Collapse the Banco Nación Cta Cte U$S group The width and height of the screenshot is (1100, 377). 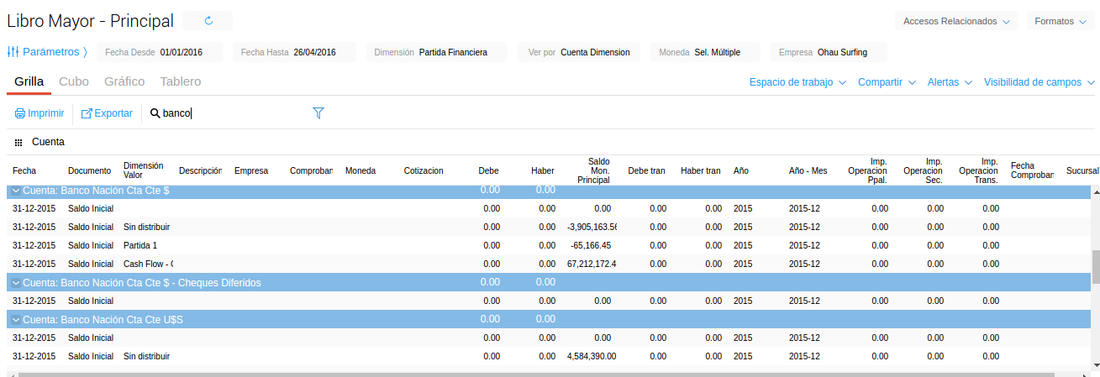click(15, 320)
